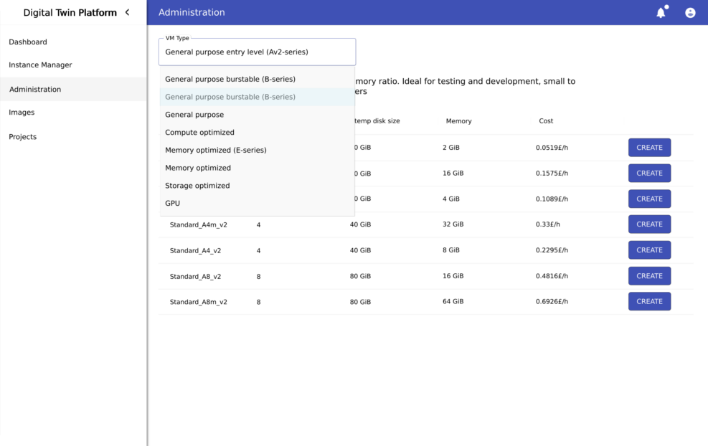Choose the "Storage optimized" VM type

(197, 186)
